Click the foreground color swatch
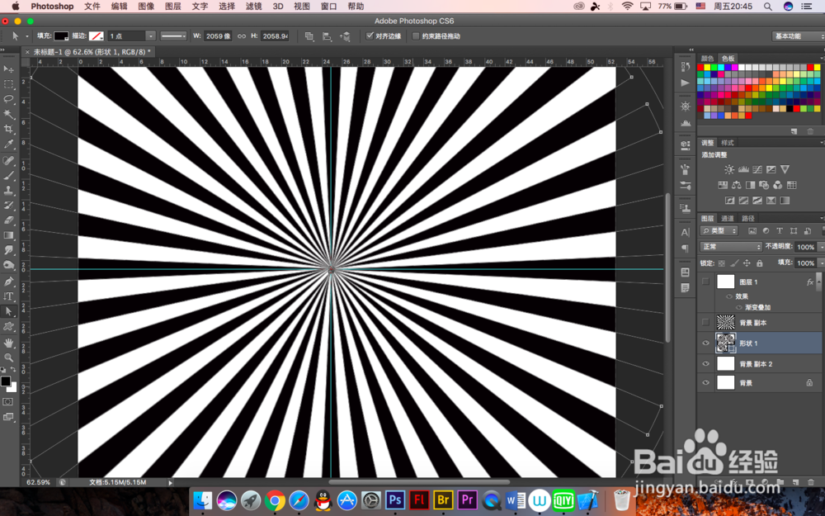The height and width of the screenshot is (516, 825). [5, 381]
